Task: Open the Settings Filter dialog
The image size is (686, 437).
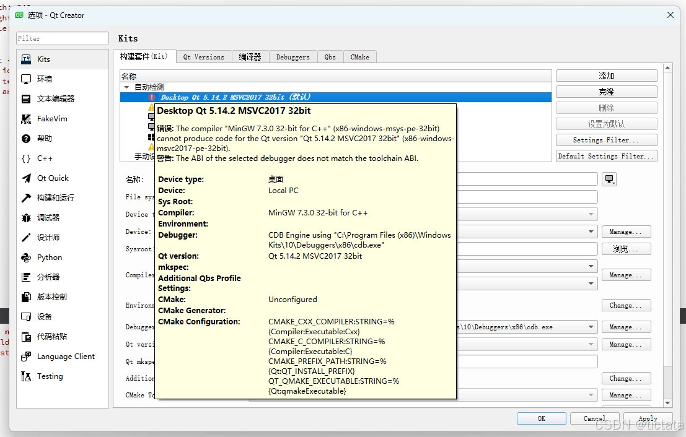Action: point(606,139)
